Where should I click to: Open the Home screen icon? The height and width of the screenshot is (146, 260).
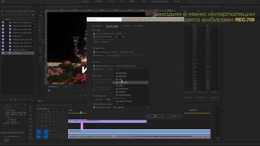pyautogui.click(x=3, y=2)
